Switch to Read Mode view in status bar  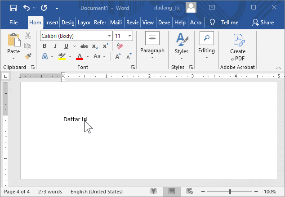click(154, 192)
